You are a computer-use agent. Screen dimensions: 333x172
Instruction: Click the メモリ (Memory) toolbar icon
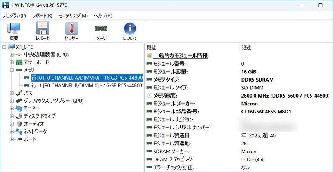coord(101,31)
